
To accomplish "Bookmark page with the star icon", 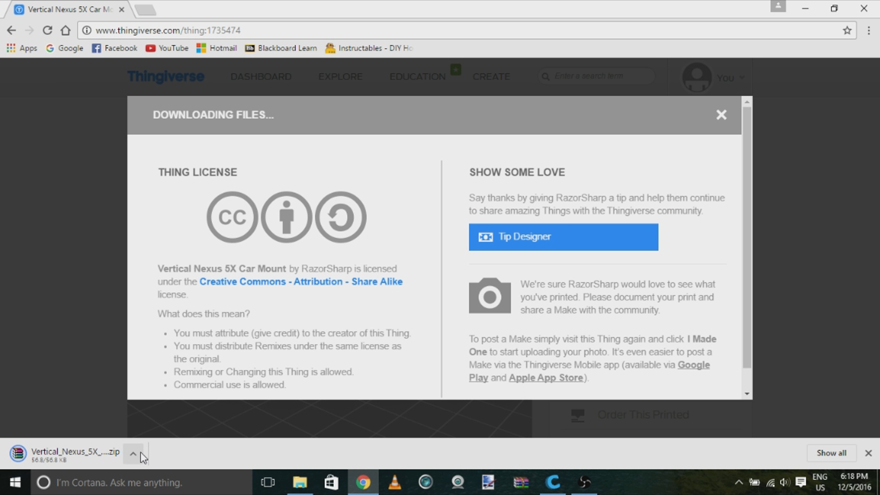I will pos(847,30).
